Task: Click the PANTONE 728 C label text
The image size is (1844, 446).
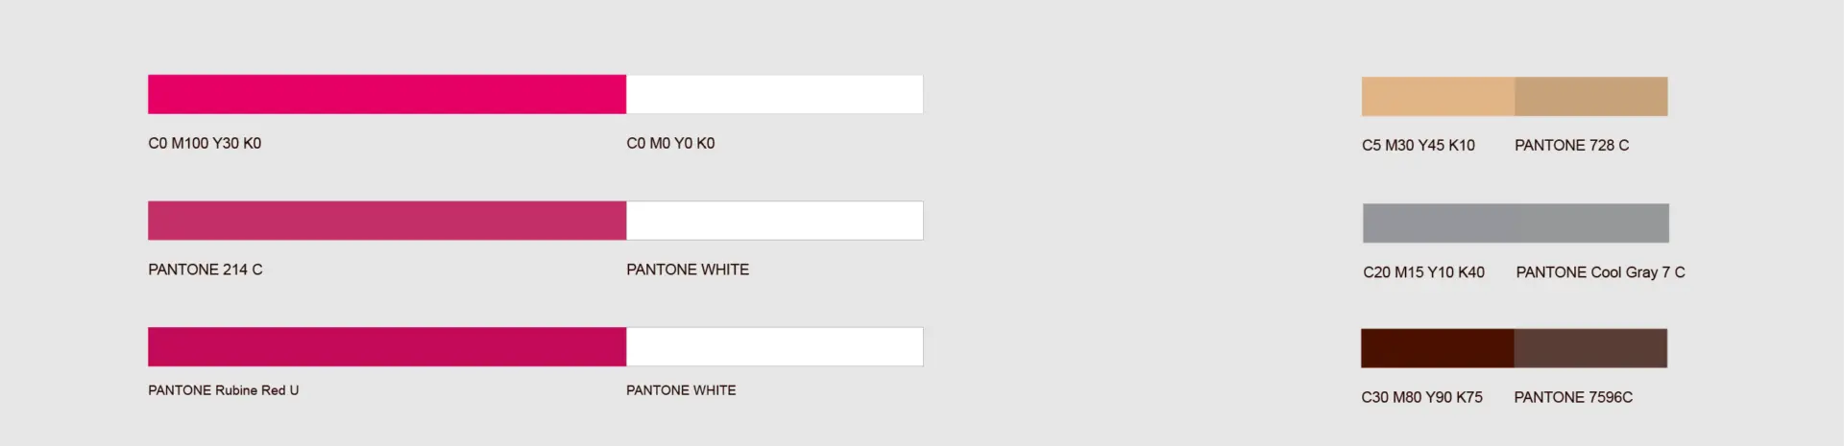Action: click(1571, 145)
